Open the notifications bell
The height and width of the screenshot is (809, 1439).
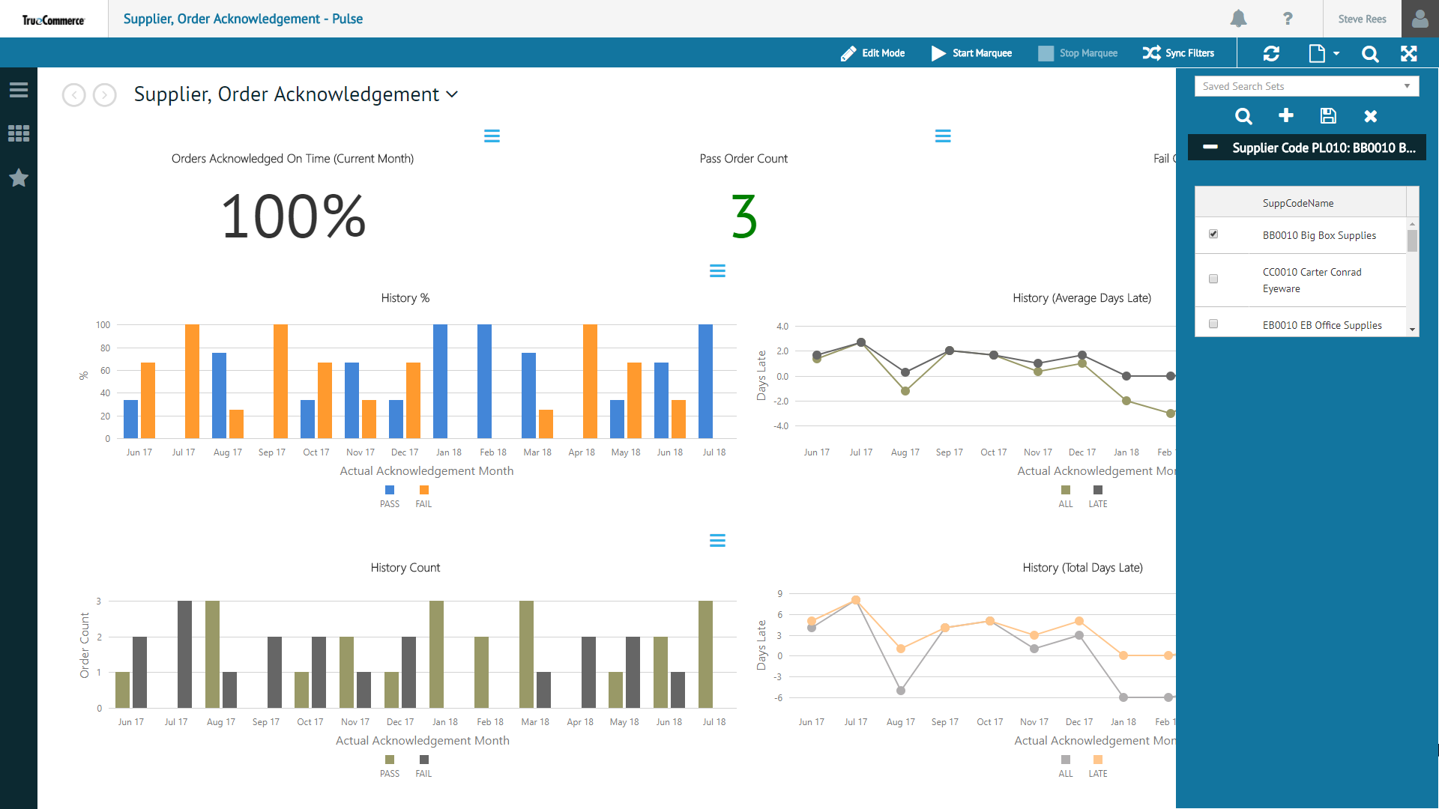click(x=1238, y=19)
